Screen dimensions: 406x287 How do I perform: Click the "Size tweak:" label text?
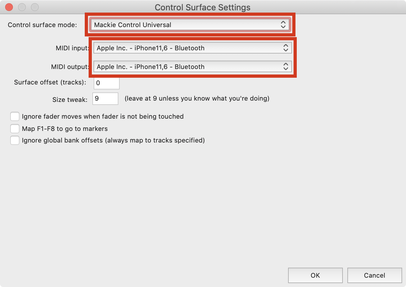(70, 100)
